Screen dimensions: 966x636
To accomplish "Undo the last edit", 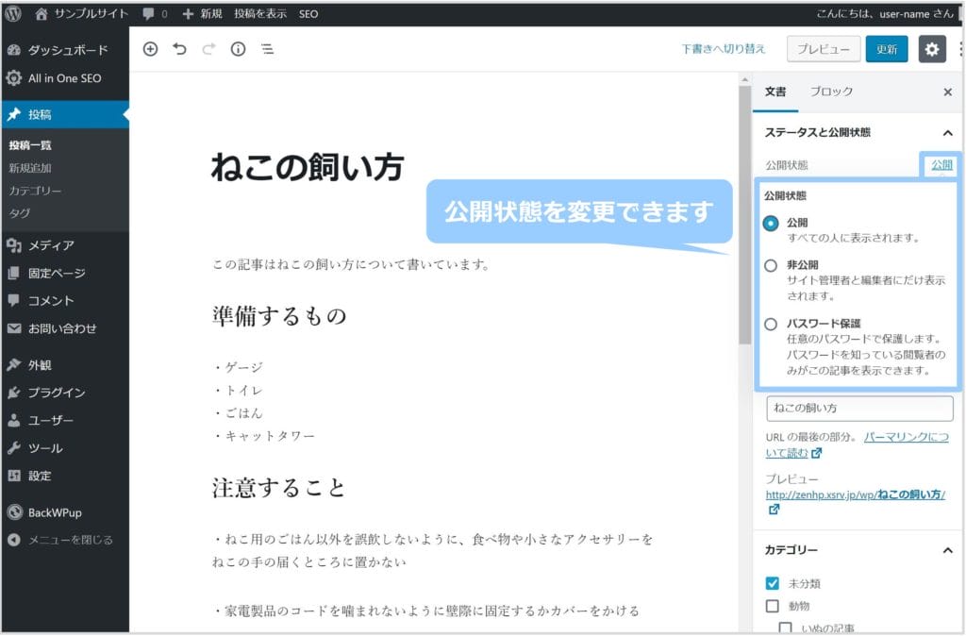I will pos(179,50).
